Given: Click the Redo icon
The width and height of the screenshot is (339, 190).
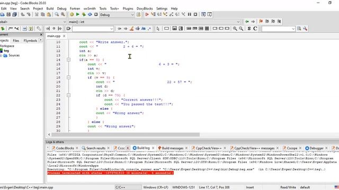Looking at the screenshot, I should [29, 14].
